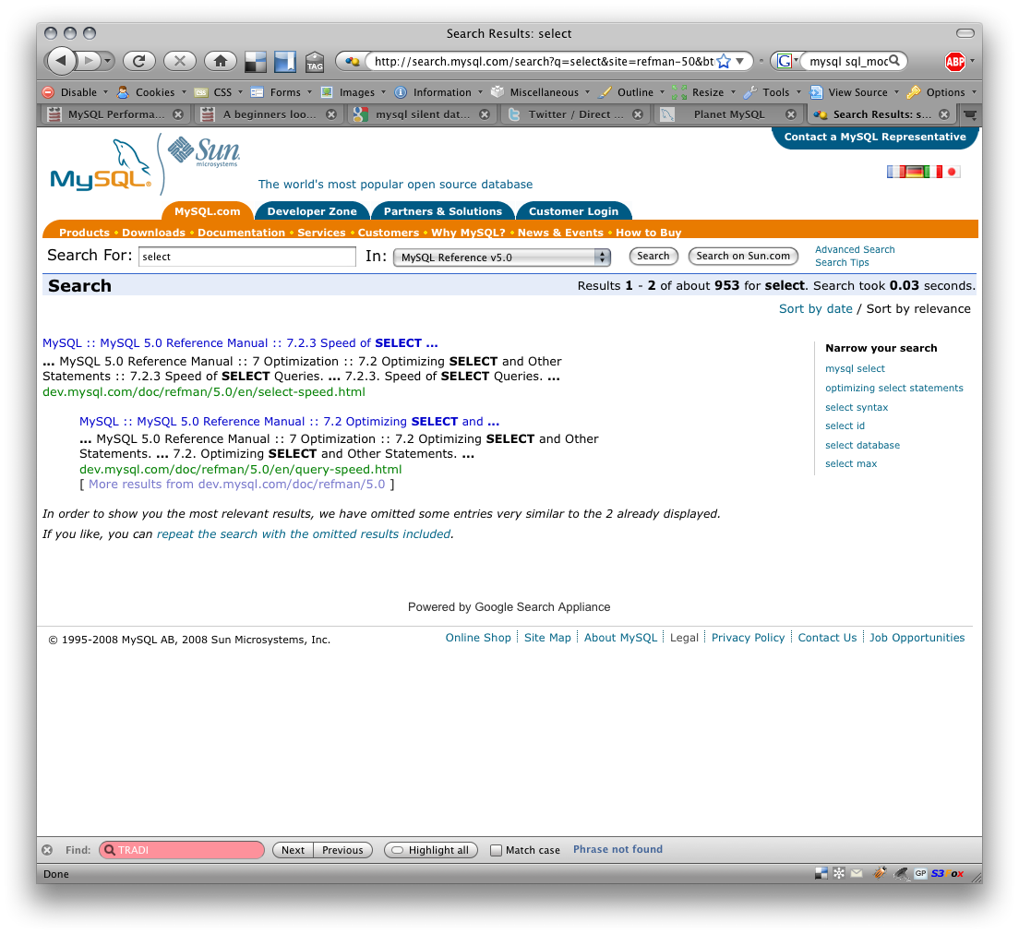This screenshot has width=1019, height=934.
Task: Open the Documentation menu item
Action: pos(241,233)
